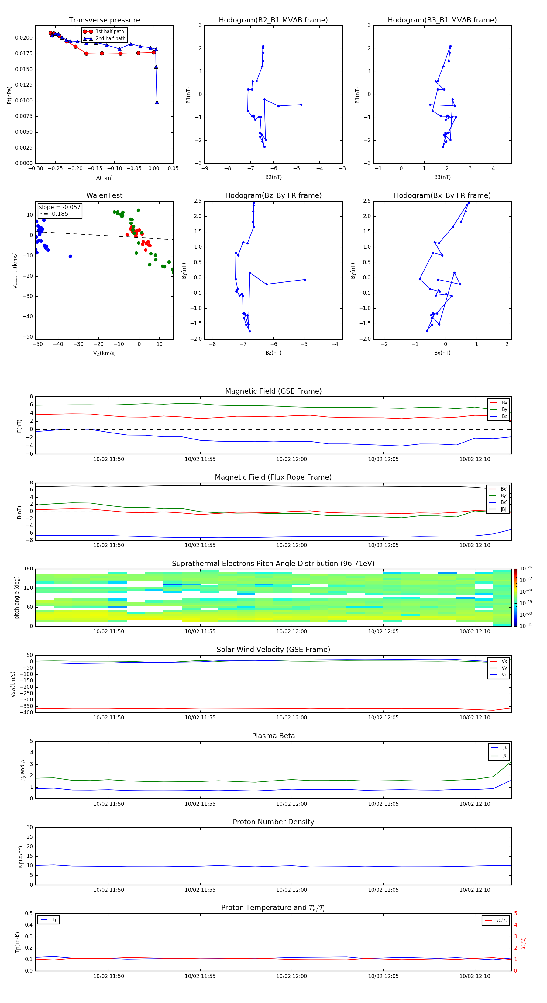
Task: Select the '2nd half path' legend entry
Action: coord(105,39)
